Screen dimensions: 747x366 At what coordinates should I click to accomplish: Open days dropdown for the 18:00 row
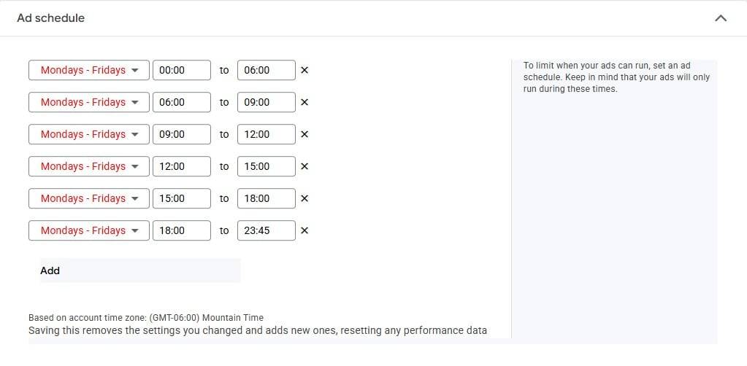[x=89, y=231]
